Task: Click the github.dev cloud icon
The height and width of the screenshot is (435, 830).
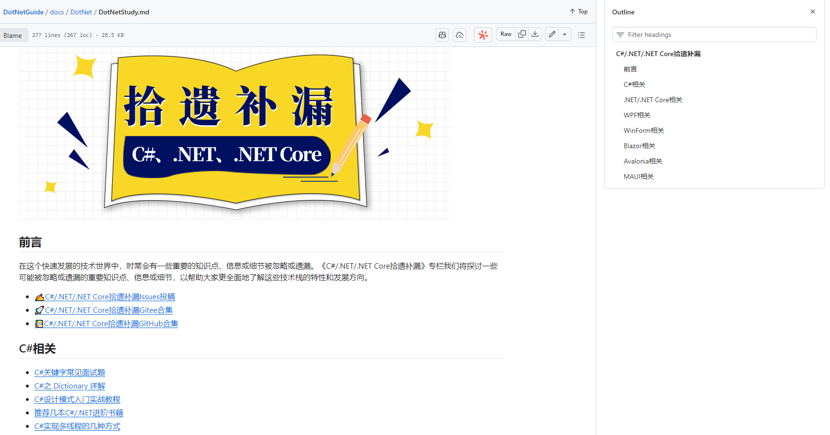Action: [x=460, y=35]
